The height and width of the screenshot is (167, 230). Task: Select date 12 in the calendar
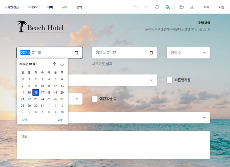pos(55,86)
